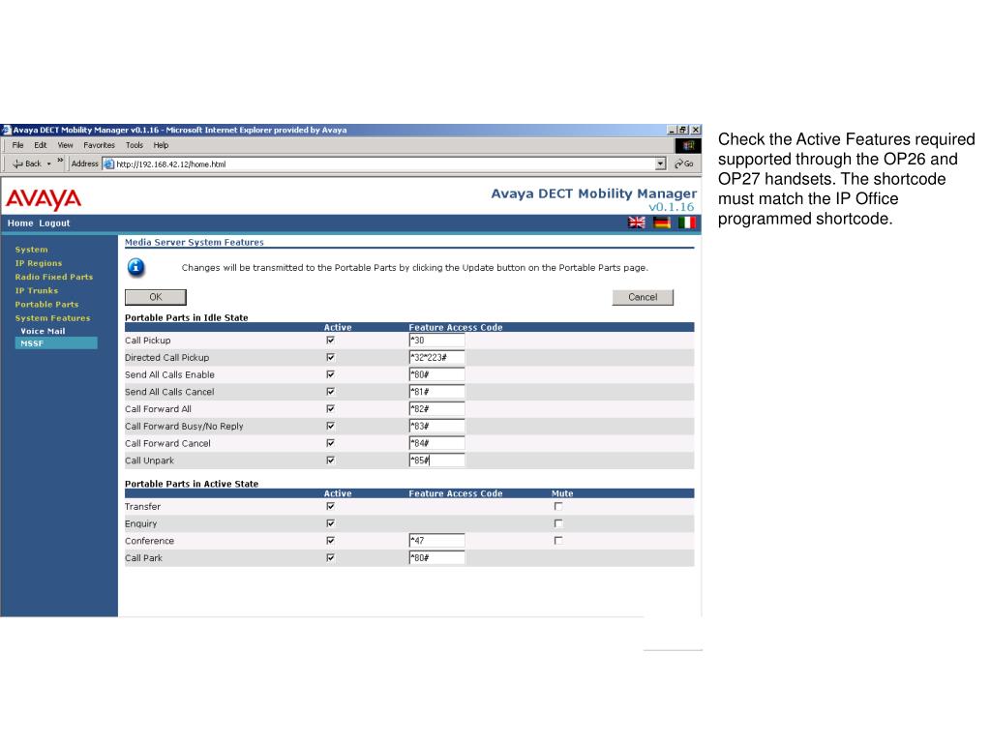Open Radio Fixed Parts in the sidebar
Screen dimensions: 991x743
pyautogui.click(x=54, y=277)
